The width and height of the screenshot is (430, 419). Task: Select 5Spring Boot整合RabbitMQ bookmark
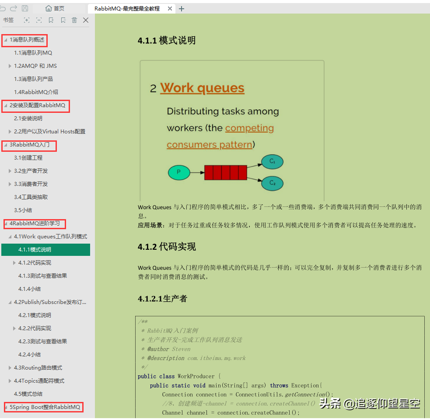click(x=45, y=407)
